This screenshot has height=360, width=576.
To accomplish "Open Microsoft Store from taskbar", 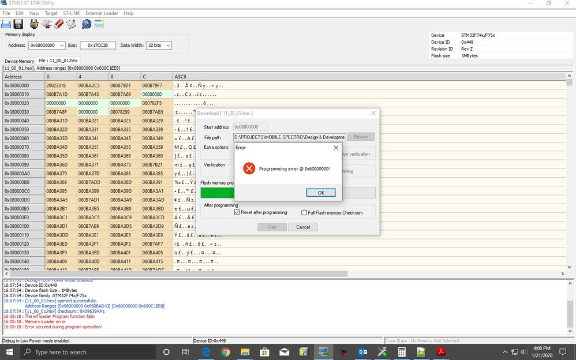I will (264, 352).
